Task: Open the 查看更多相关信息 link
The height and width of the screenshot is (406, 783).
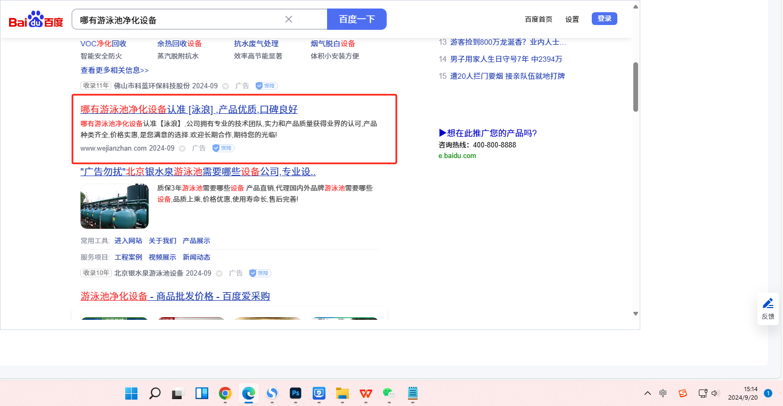Action: coord(115,70)
